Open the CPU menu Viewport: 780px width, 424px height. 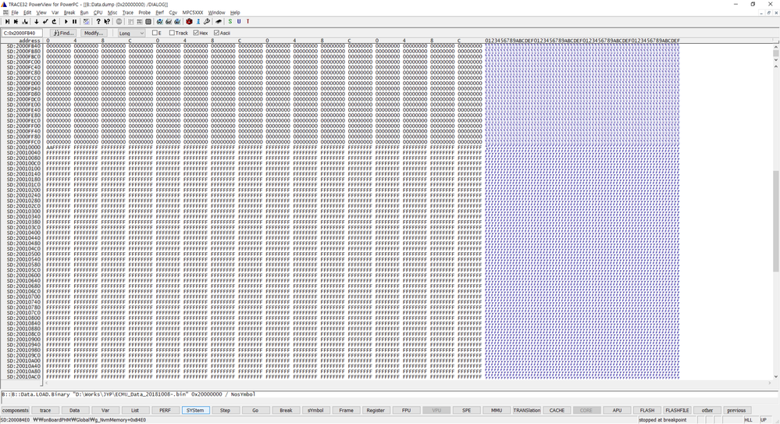(x=98, y=12)
